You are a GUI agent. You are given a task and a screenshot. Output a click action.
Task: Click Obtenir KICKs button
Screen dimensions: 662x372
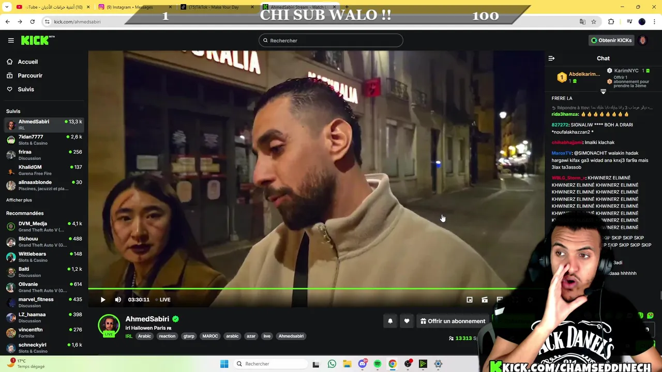pos(612,40)
